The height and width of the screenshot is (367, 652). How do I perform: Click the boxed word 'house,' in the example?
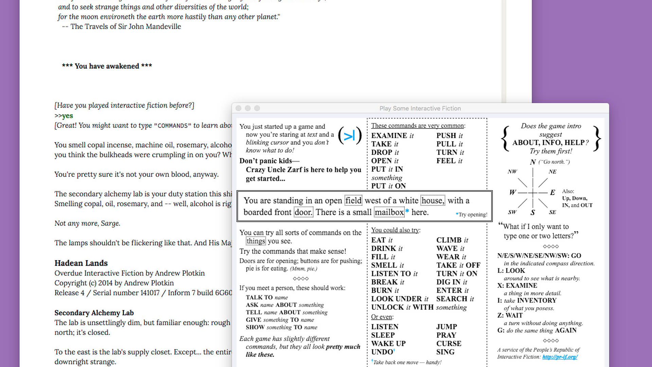click(x=433, y=200)
